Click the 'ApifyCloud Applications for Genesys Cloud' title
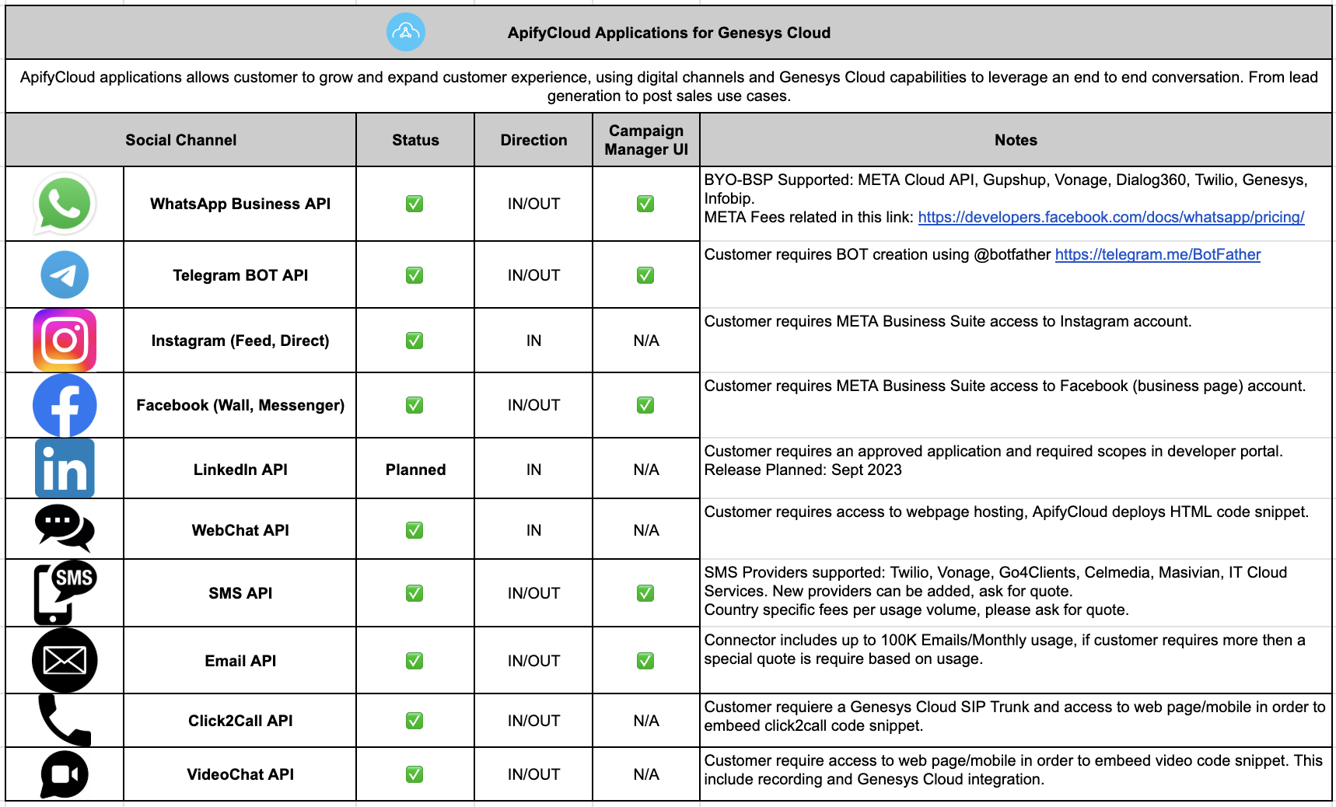Screen dimensions: 1336x807 669,33
